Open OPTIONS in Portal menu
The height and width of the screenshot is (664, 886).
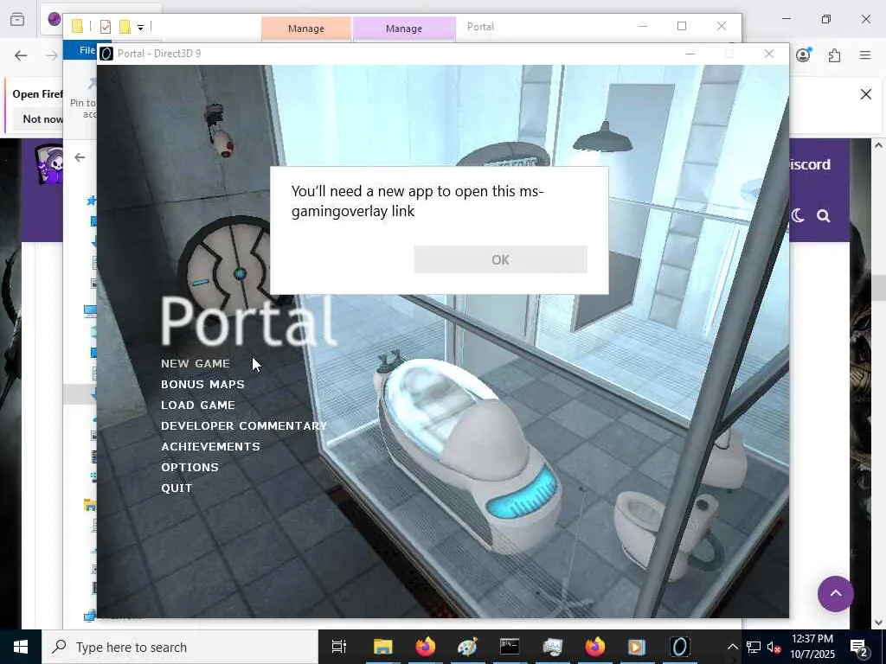click(189, 468)
